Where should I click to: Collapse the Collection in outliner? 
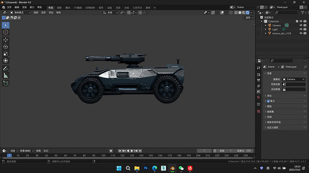point(262,21)
